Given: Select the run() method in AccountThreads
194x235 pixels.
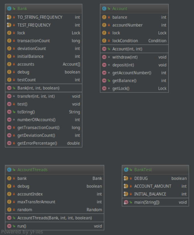Looking at the screenshot, I should [55, 226].
